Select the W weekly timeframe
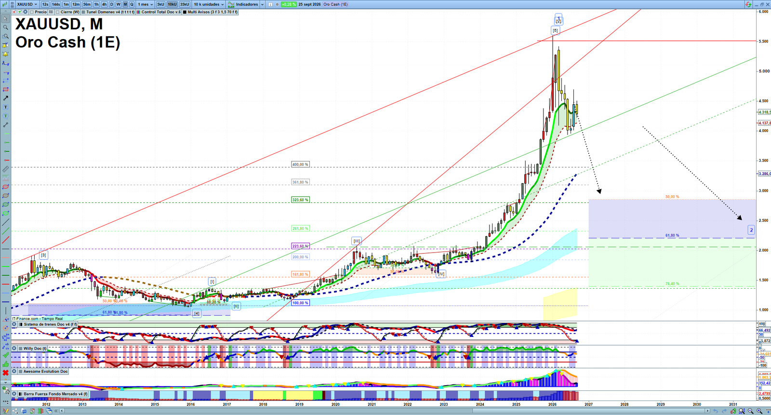The image size is (771, 415). (x=119, y=4)
